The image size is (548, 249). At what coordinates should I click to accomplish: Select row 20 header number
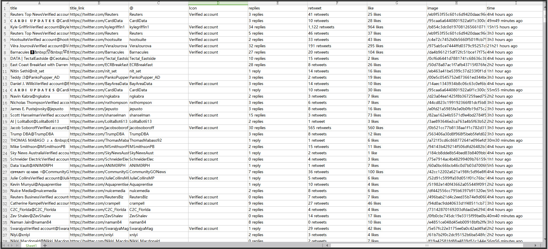5,128
